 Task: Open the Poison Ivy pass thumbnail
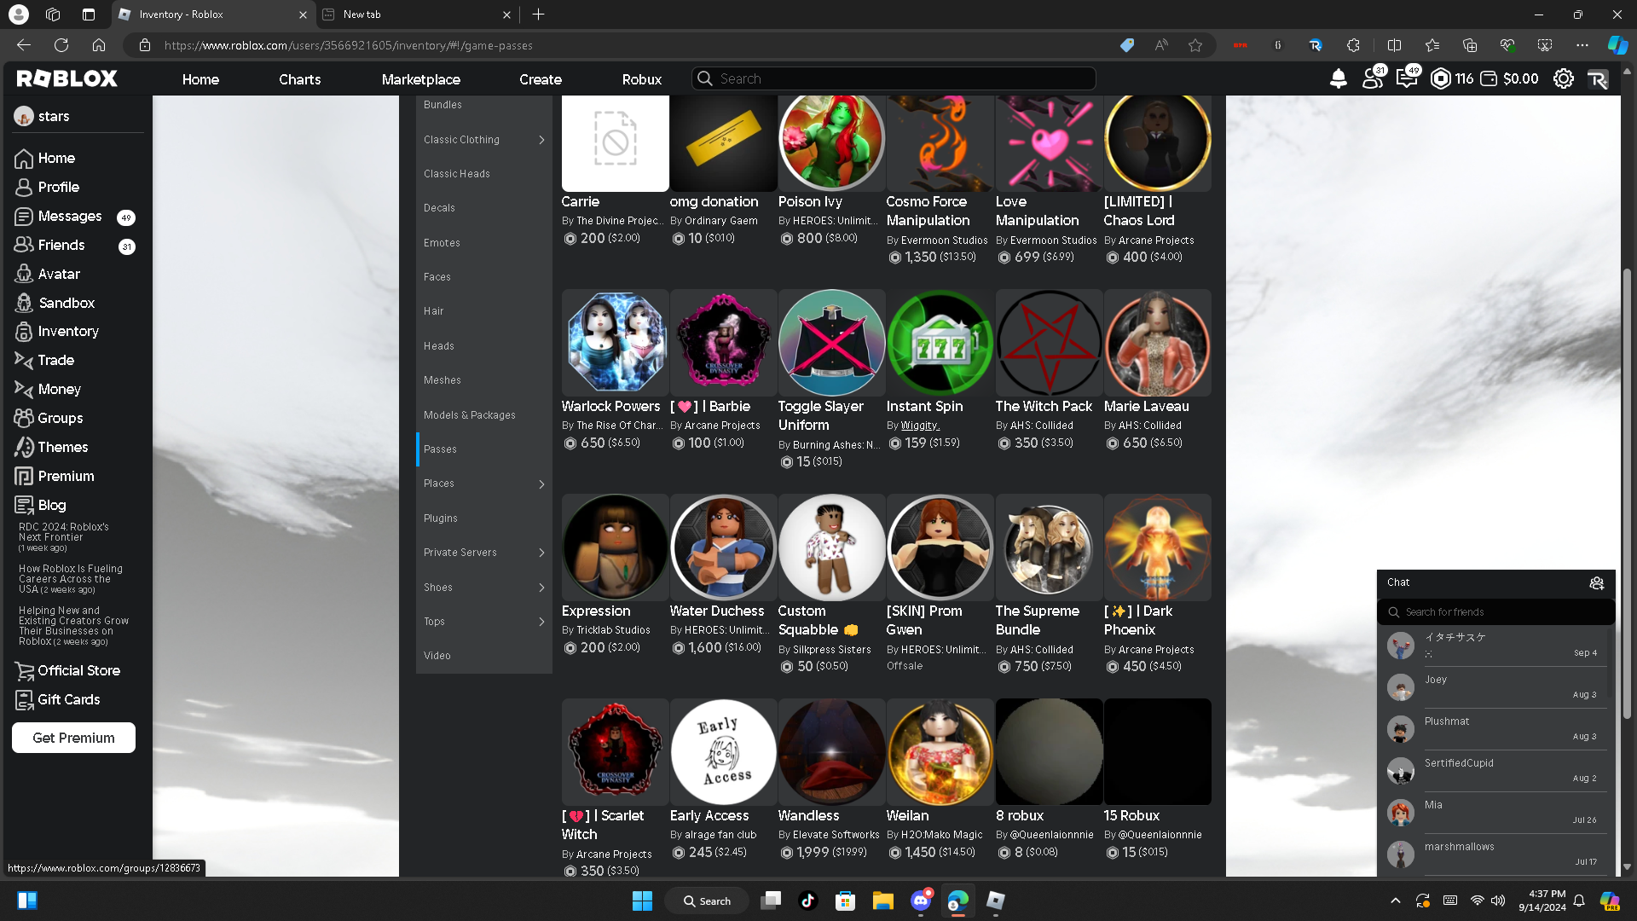pyautogui.click(x=831, y=141)
